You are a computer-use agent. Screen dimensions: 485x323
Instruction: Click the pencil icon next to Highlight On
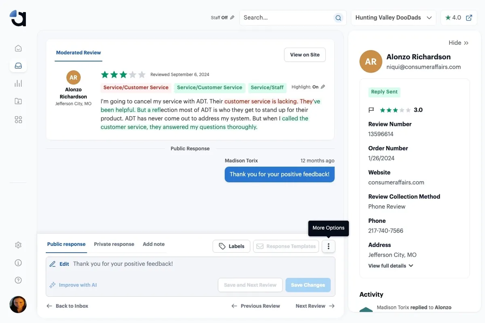click(x=323, y=87)
